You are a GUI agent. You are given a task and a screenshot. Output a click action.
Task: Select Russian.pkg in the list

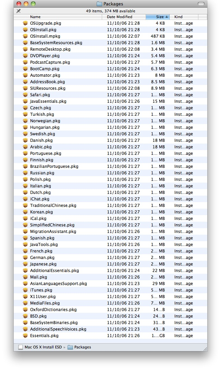[x=42, y=173]
